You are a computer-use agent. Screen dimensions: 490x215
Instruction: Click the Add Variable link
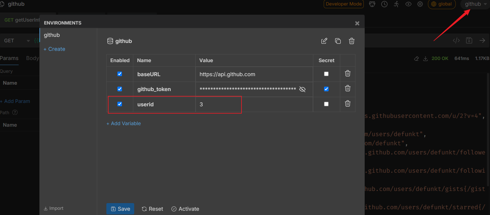click(123, 123)
